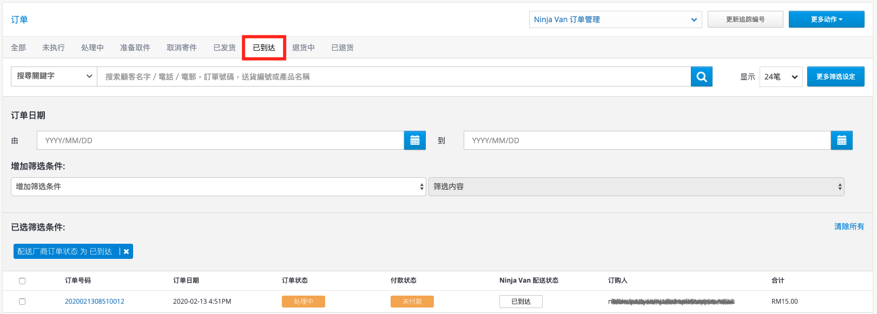Click the 更多筛选设定 button

point(836,77)
